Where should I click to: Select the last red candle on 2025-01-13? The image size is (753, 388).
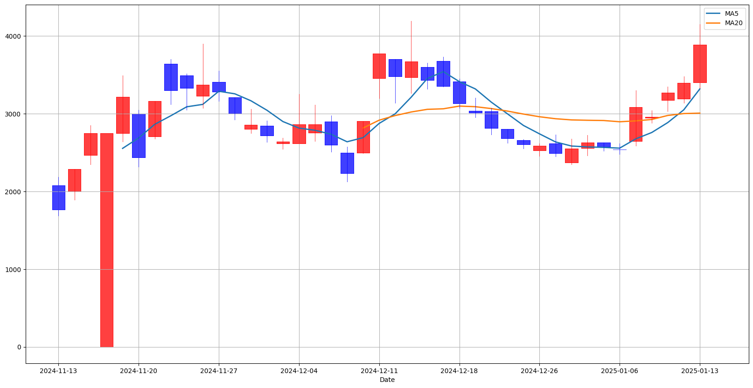(x=700, y=63)
